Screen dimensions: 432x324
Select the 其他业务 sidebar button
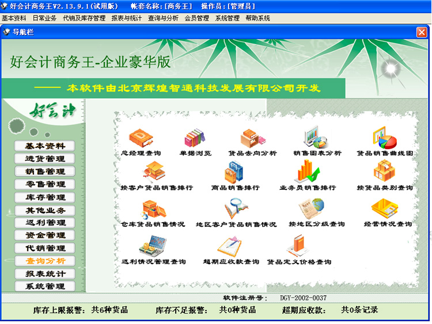(45, 210)
